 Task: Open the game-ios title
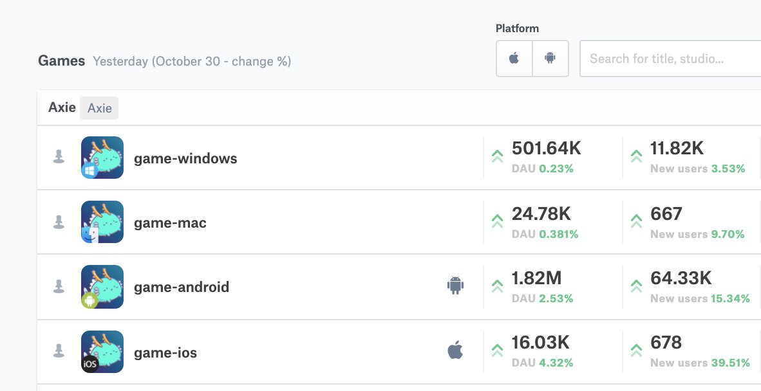165,352
